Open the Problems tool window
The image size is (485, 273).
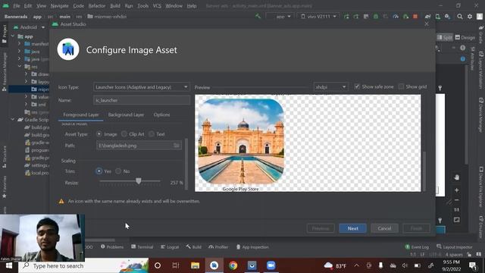pyautogui.click(x=112, y=246)
